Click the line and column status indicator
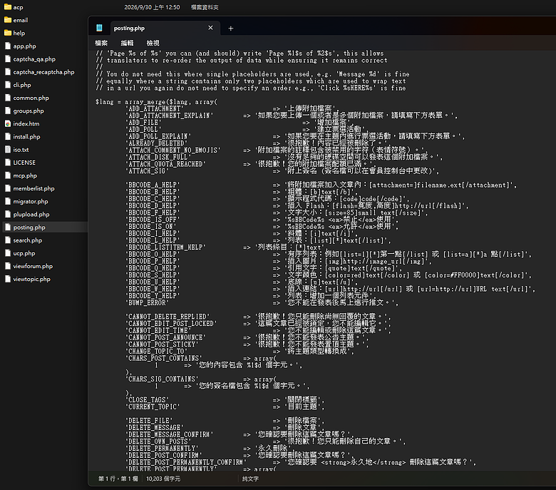 tap(118, 479)
